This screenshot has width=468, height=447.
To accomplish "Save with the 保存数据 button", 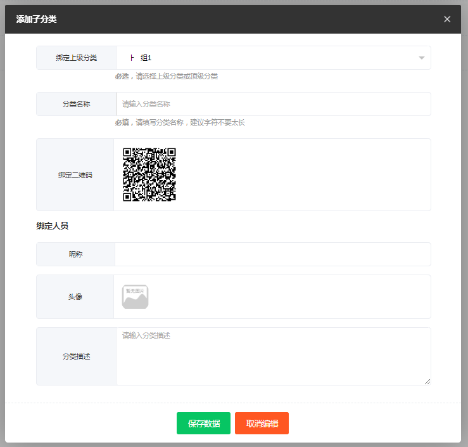I will [203, 423].
